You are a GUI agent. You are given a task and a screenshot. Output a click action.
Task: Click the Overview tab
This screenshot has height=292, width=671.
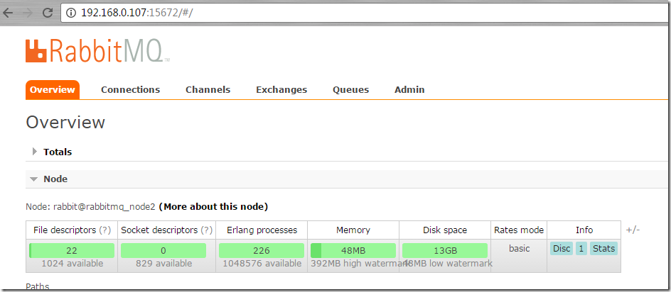coord(52,90)
